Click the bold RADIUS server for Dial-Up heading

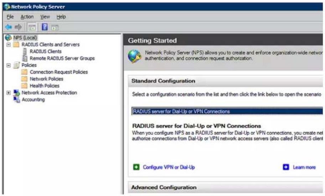pos(196,126)
